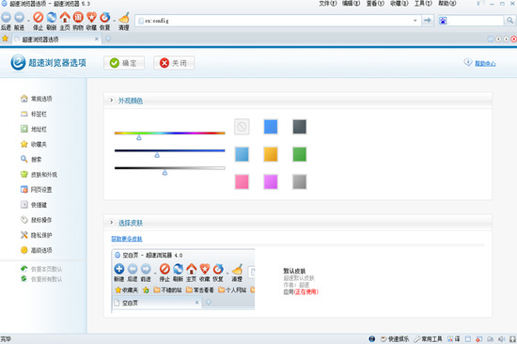This screenshot has width=517, height=344.
Task: Open the 获取更多皮肤 link
Action: pyautogui.click(x=127, y=239)
